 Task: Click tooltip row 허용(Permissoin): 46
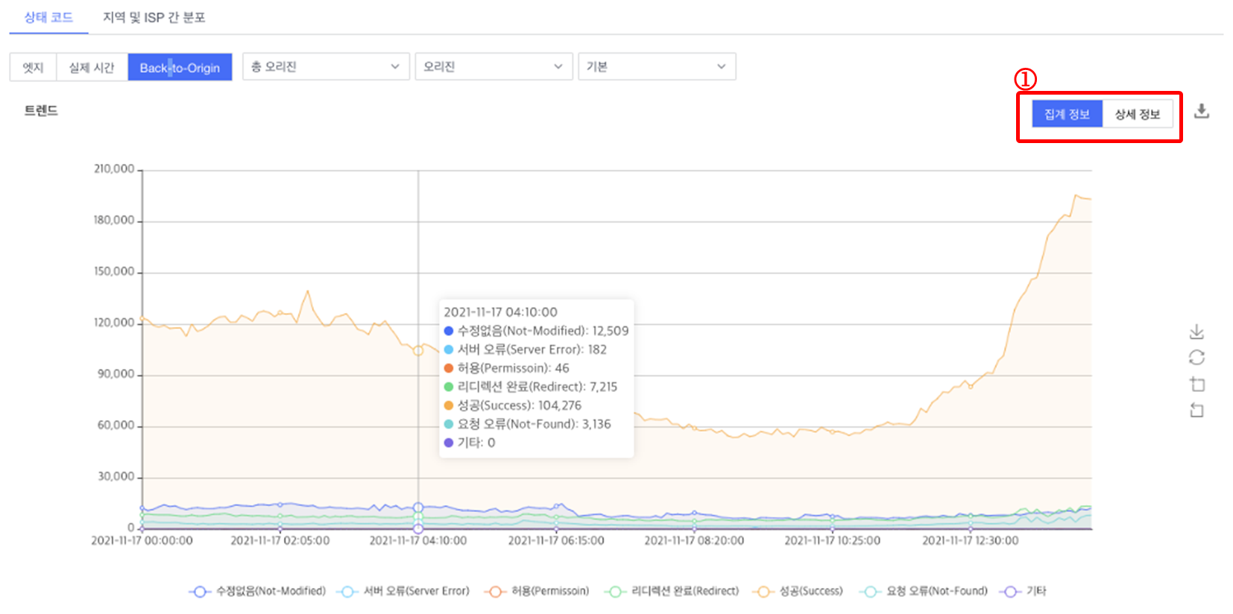[506, 368]
